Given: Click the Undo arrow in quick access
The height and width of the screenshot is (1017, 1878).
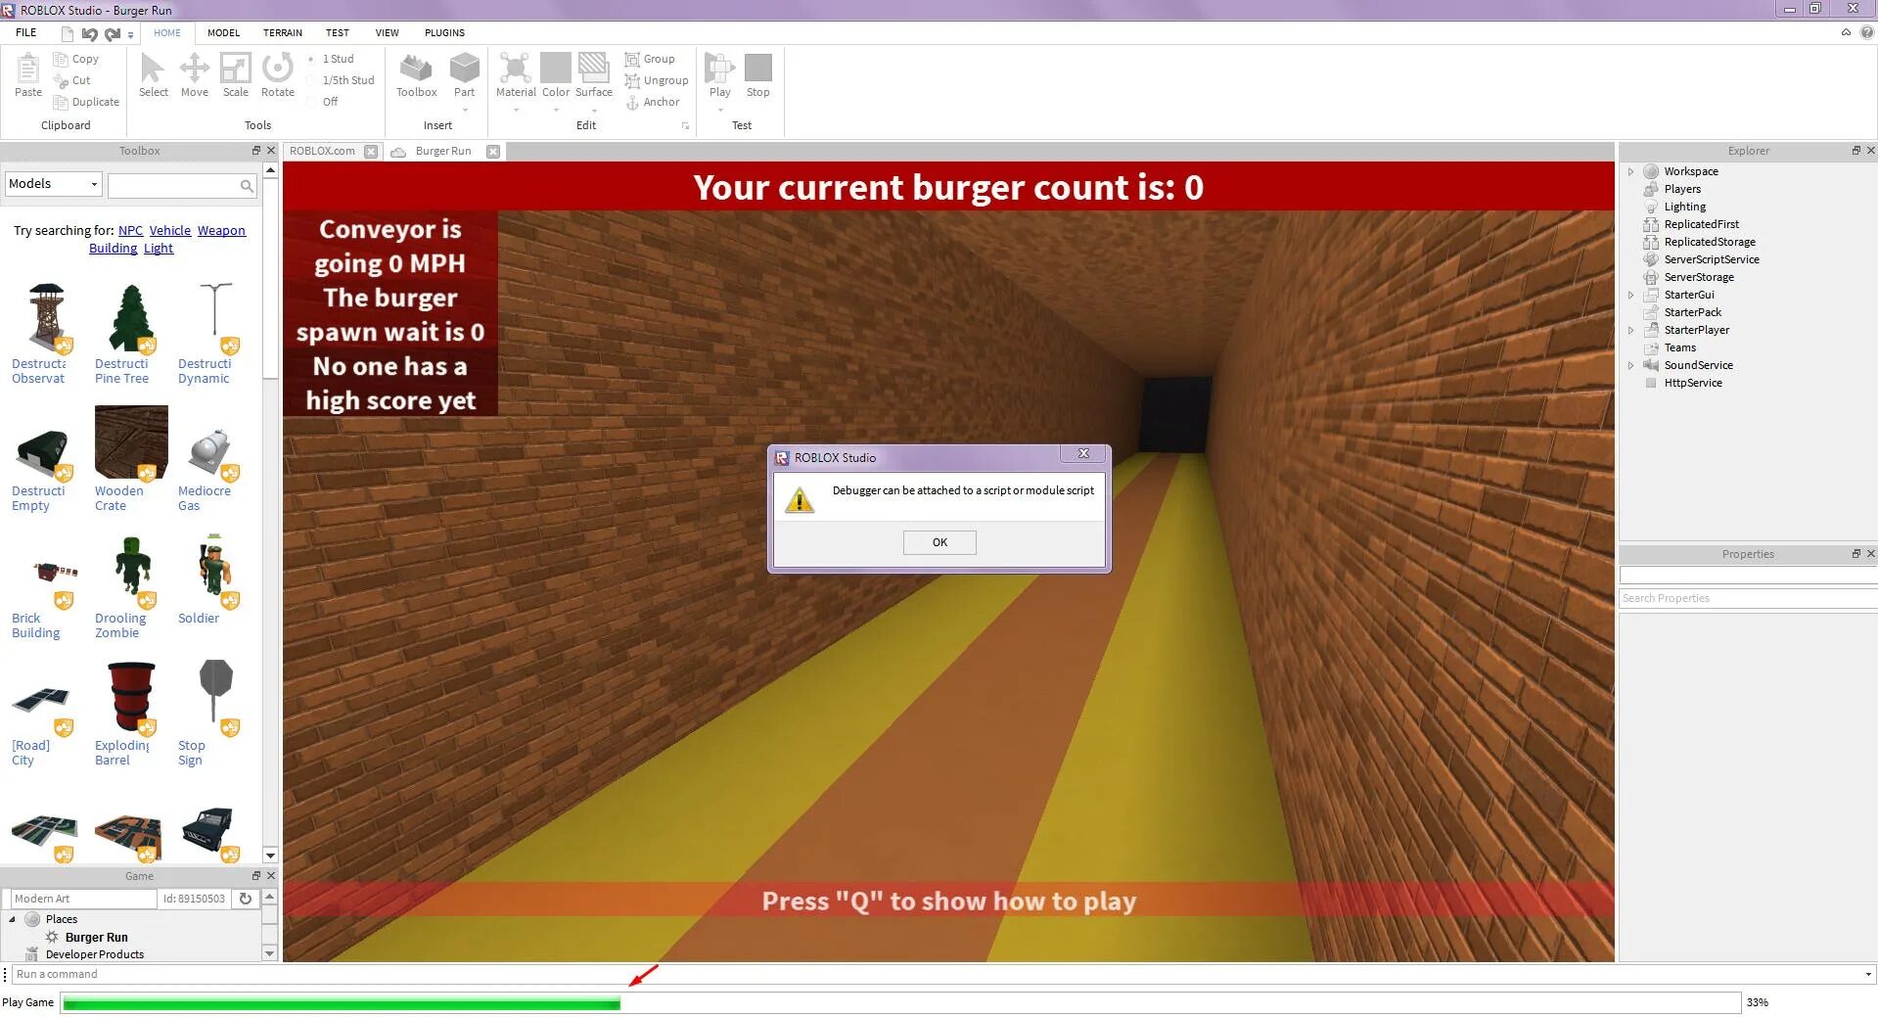Looking at the screenshot, I should tap(89, 33).
